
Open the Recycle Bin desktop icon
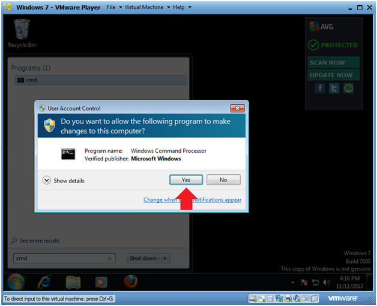[22, 34]
